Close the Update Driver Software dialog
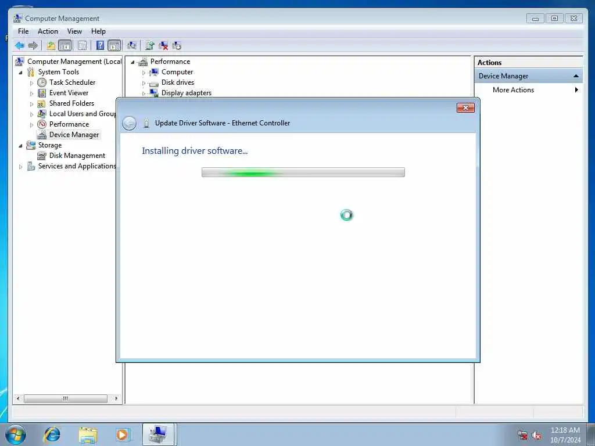 point(465,107)
